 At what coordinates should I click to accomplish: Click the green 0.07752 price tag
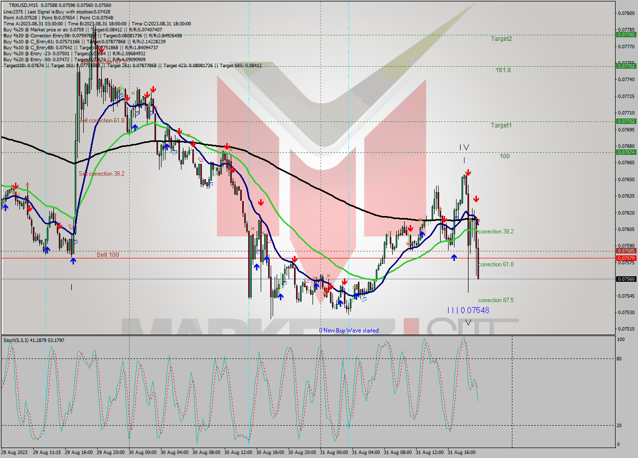coord(626,66)
